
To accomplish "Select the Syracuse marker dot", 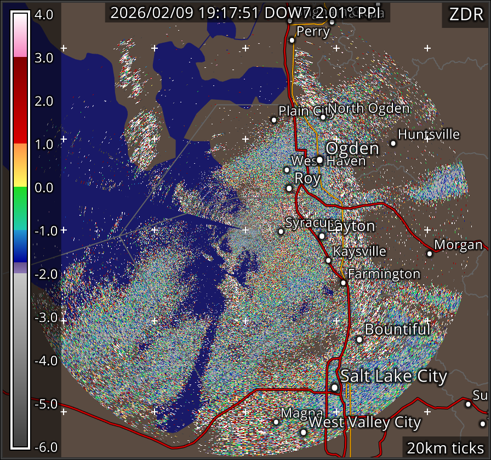I will click(x=281, y=232).
